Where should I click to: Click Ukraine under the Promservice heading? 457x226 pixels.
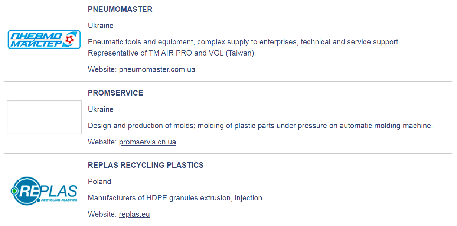pos(101,109)
